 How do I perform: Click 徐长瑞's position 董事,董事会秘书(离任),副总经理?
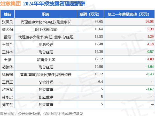tap(46, 75)
